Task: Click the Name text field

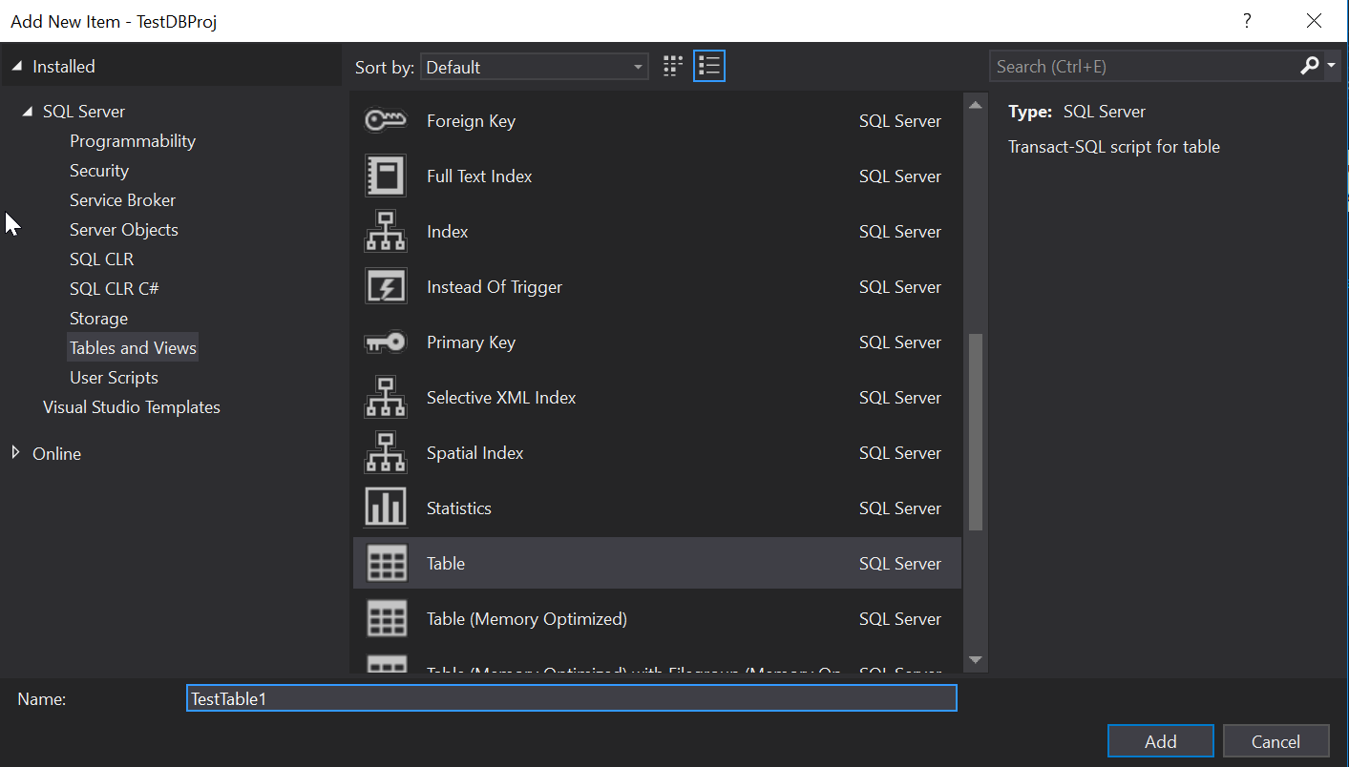Action: click(x=571, y=698)
